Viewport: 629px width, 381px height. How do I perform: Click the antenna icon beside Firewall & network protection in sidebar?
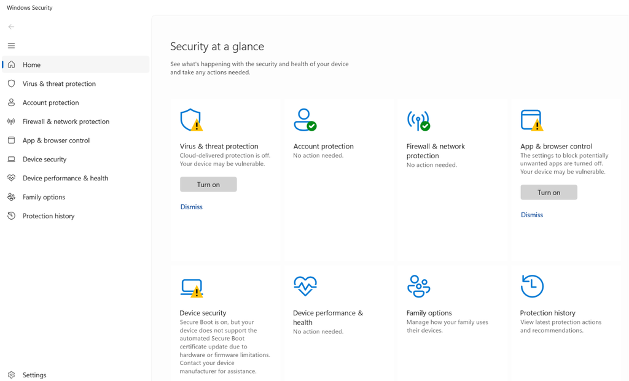[x=11, y=121]
